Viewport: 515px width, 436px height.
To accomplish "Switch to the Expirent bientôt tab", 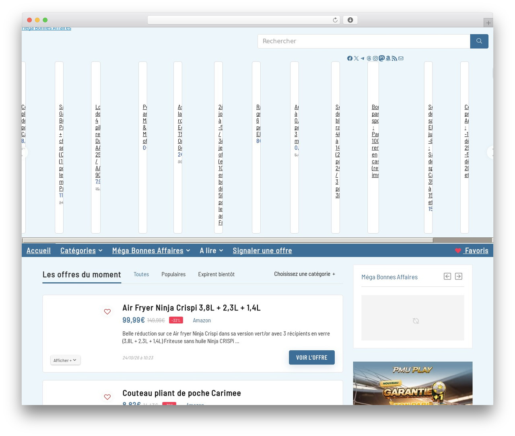I will (x=216, y=274).
